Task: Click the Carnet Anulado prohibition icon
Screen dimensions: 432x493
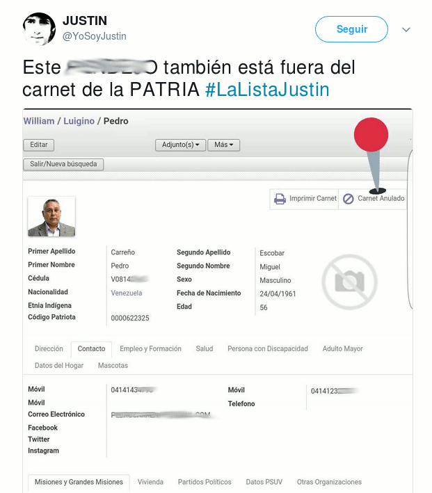Action: pyautogui.click(x=348, y=199)
